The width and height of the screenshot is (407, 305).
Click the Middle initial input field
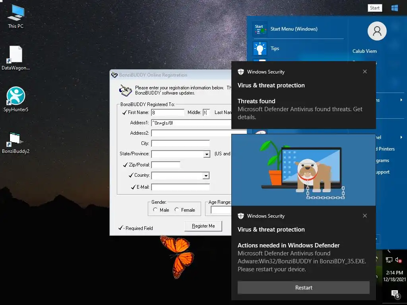point(206,112)
